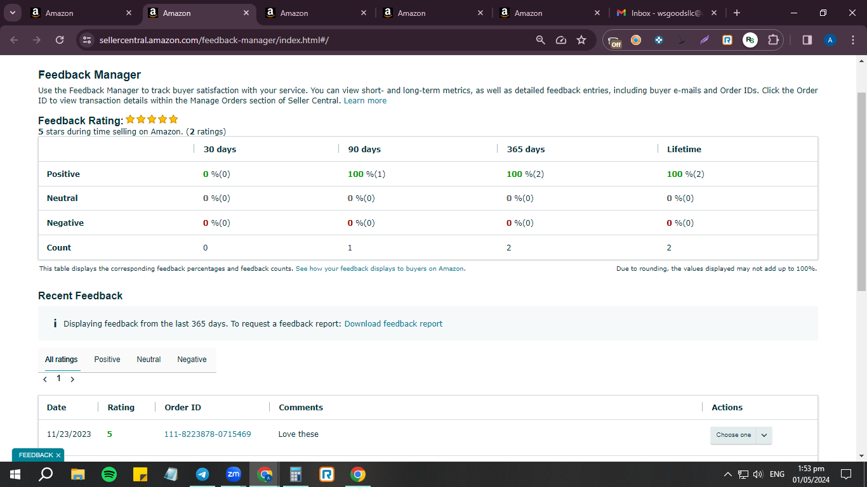
Task: Reload the Seller Central page
Action: (60, 40)
